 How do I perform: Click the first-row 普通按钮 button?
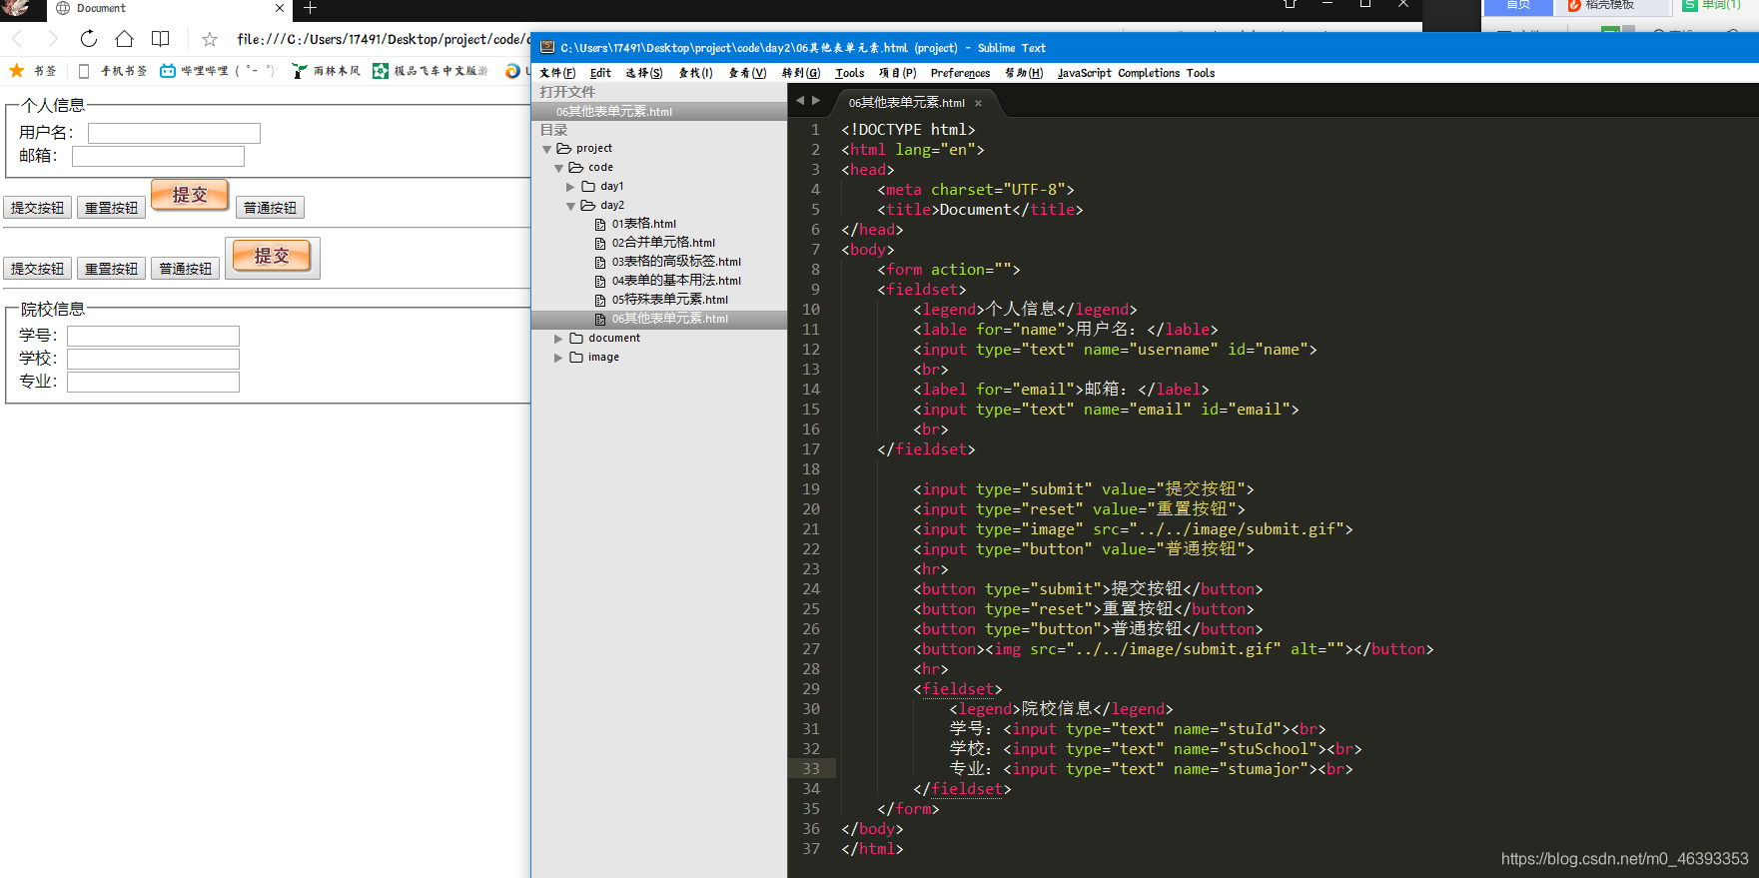tap(270, 208)
